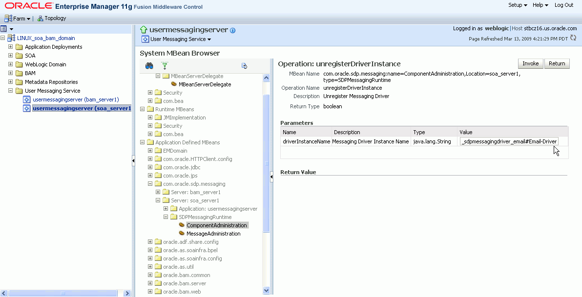
Task: Click the page refresh icon near the timestamp
Action: click(574, 38)
